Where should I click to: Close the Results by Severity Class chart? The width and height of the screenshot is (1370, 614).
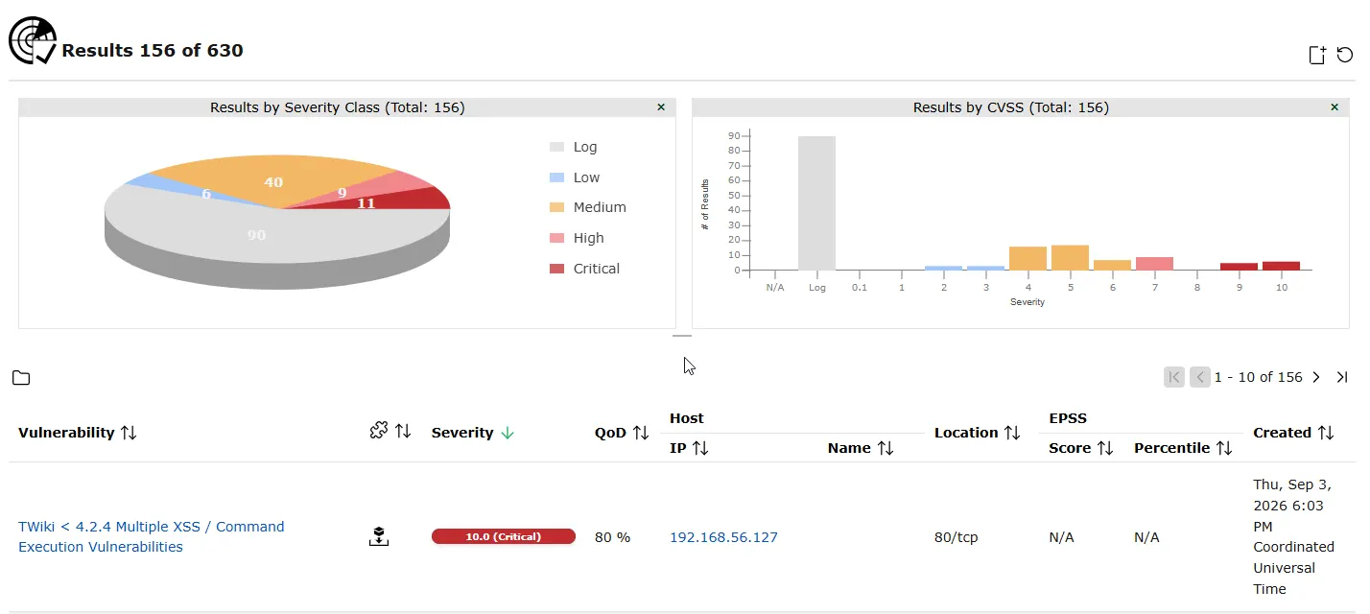661,107
